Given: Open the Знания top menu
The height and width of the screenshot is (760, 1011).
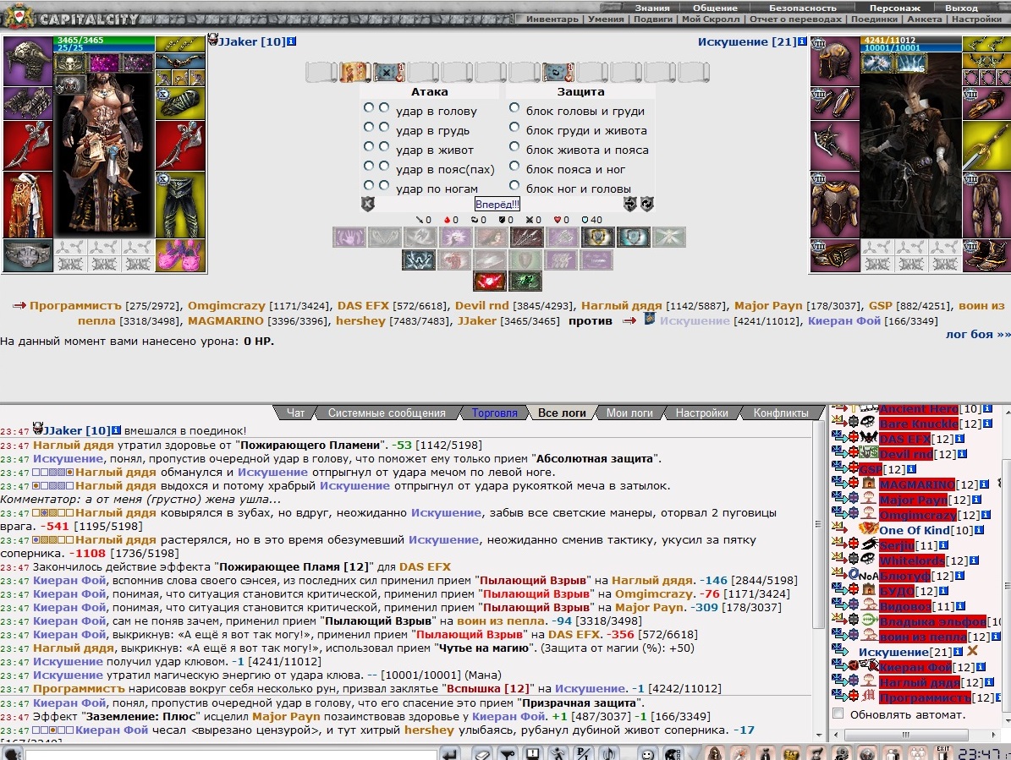Looking at the screenshot, I should [652, 8].
